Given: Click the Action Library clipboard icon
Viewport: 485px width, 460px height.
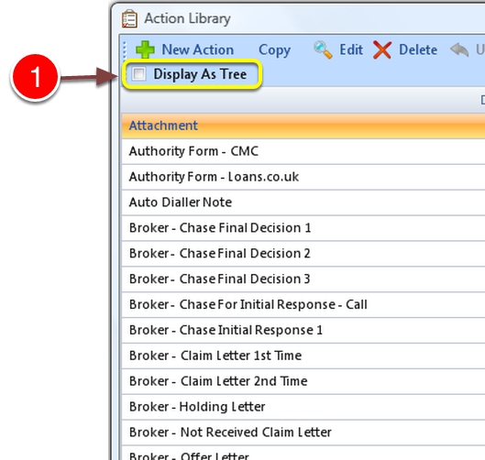Looking at the screenshot, I should [129, 18].
